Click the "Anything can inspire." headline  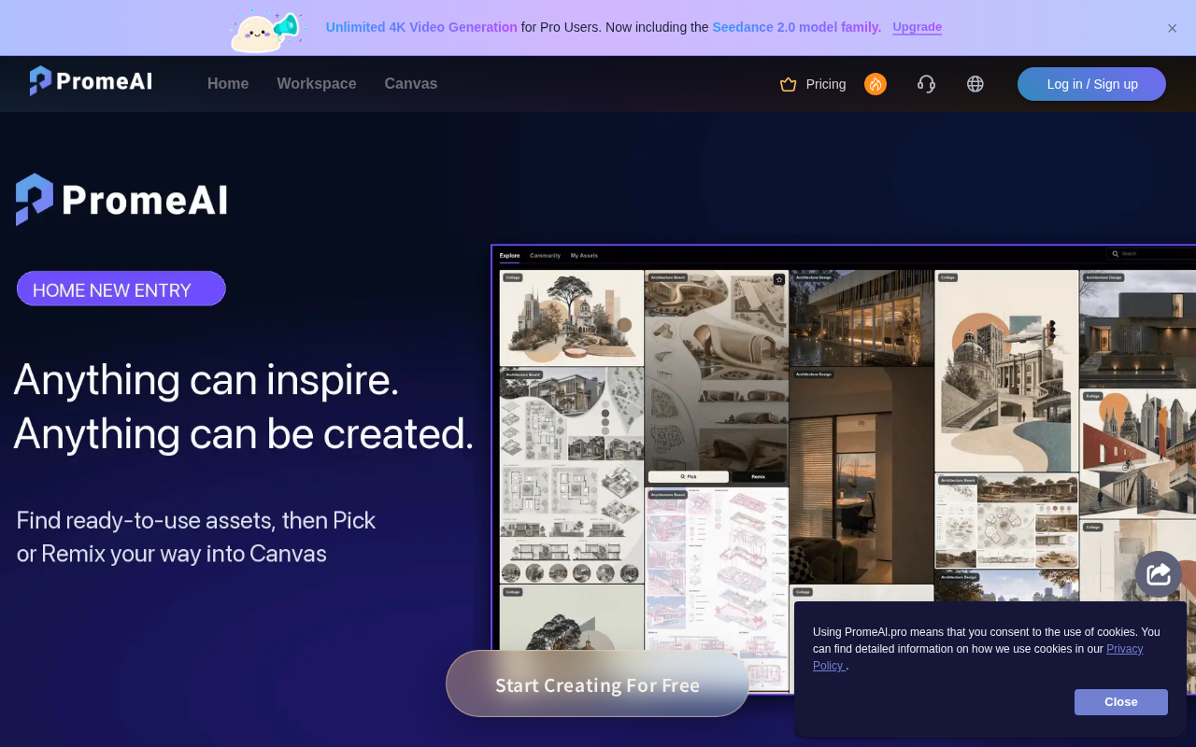[x=206, y=379]
